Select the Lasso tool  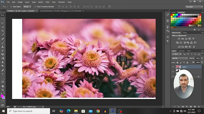(3, 23)
